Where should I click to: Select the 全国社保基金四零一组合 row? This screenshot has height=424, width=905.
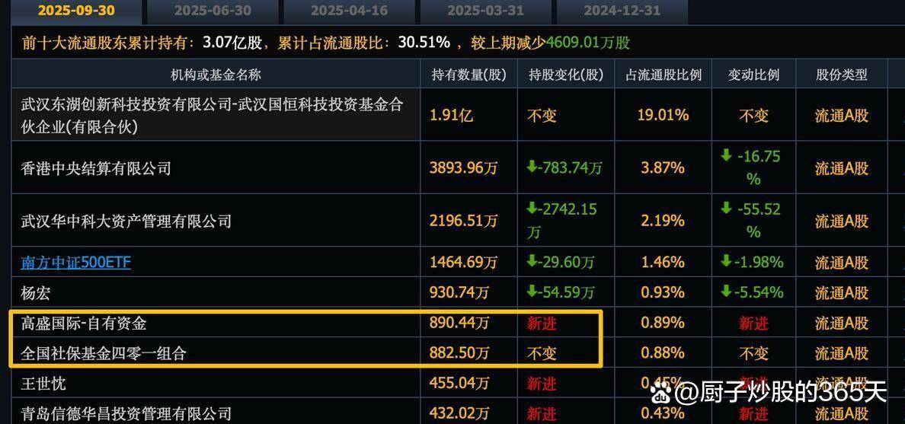(x=104, y=353)
